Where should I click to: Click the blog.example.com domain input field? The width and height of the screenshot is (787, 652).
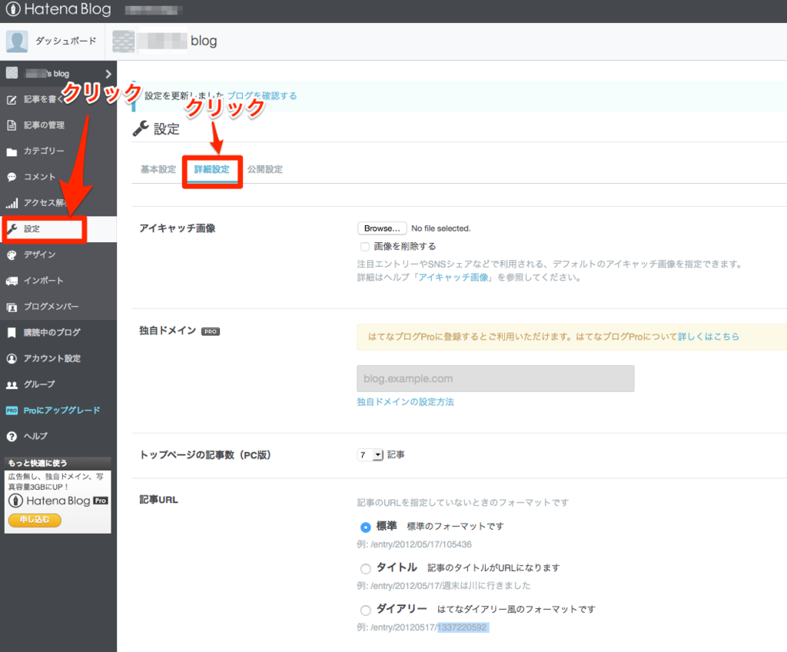click(x=496, y=379)
